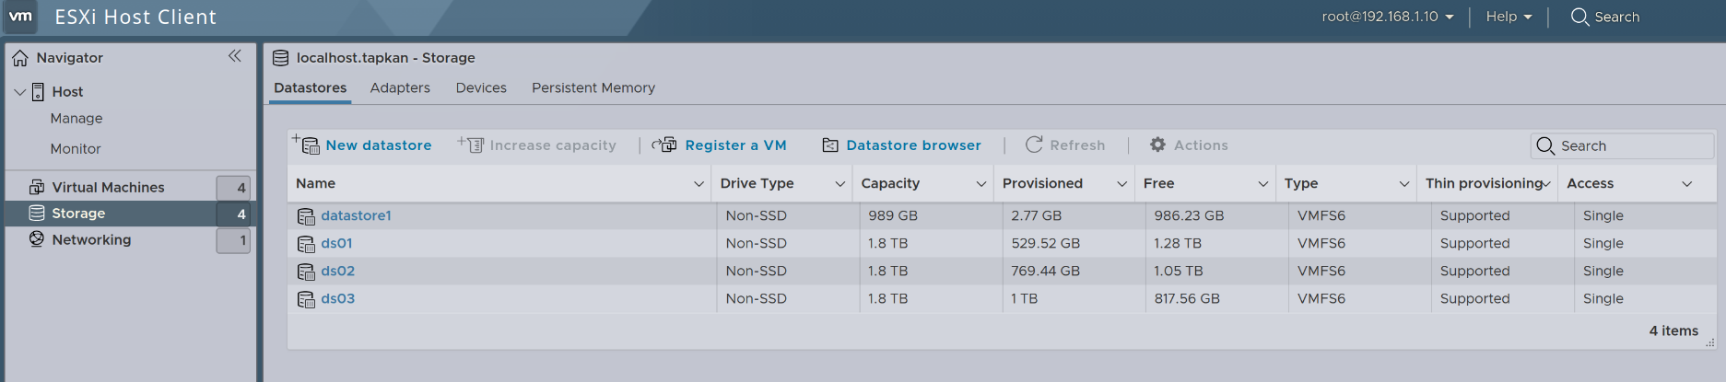The height and width of the screenshot is (382, 1726).
Task: Open the ds01 datastore link
Action: [x=336, y=243]
